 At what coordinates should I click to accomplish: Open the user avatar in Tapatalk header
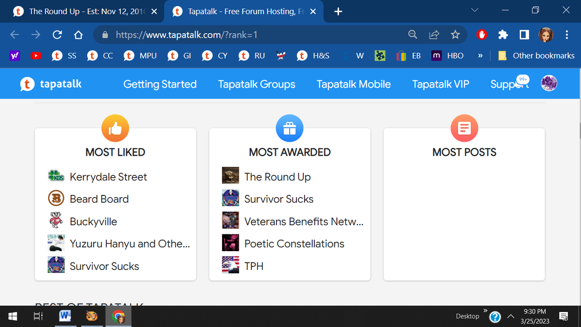[x=549, y=83]
